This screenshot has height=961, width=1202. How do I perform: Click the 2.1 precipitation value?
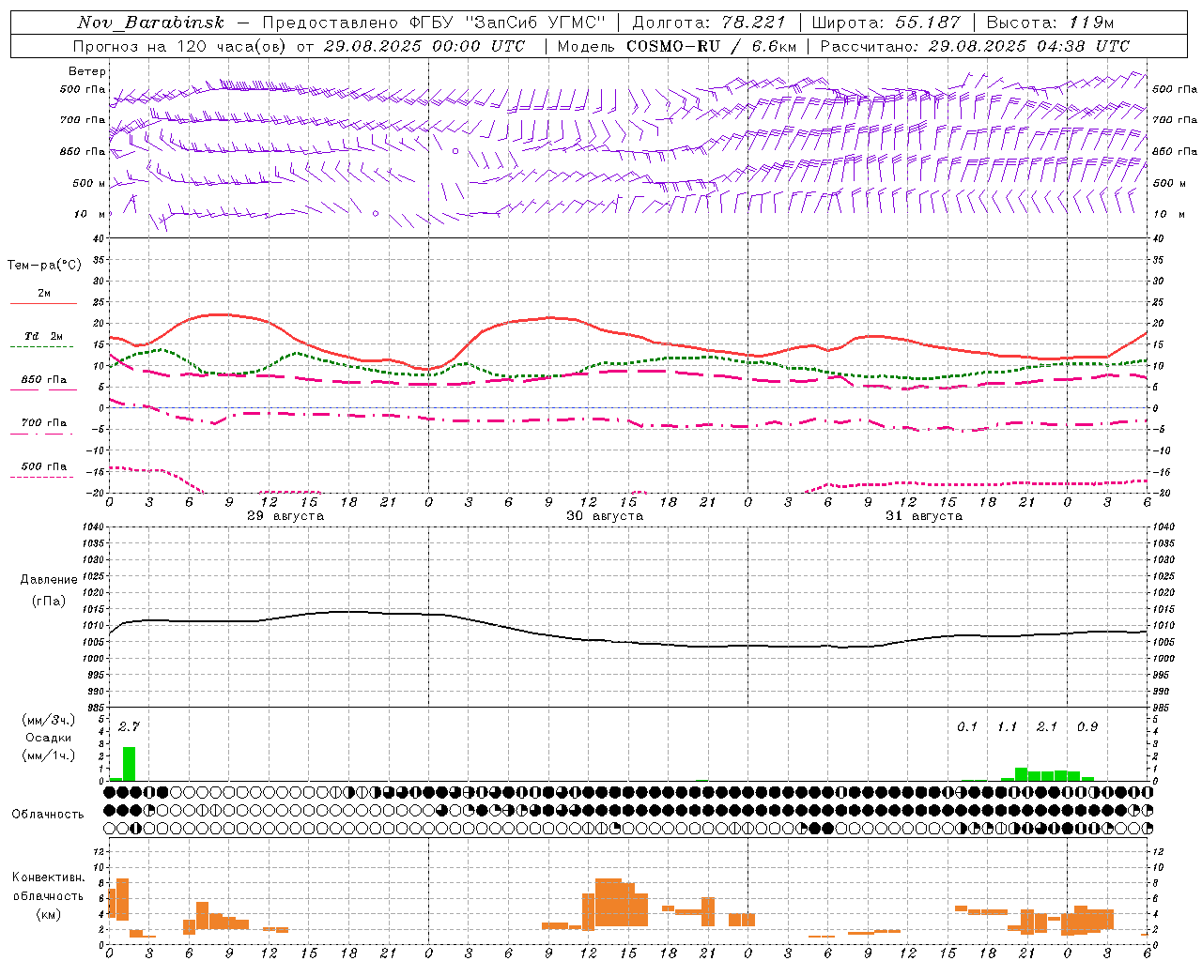pos(1047,726)
